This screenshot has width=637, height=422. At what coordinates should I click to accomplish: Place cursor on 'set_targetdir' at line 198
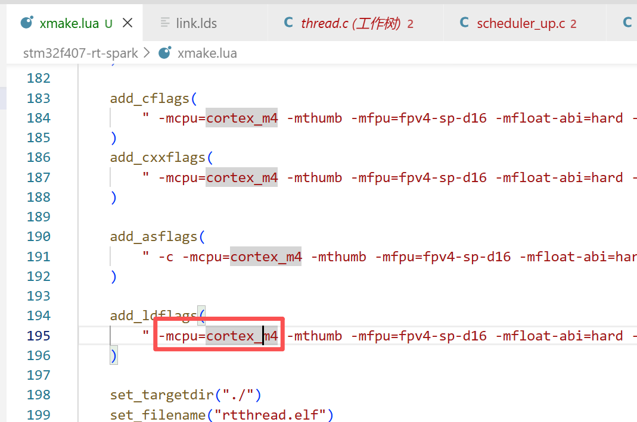(x=161, y=395)
